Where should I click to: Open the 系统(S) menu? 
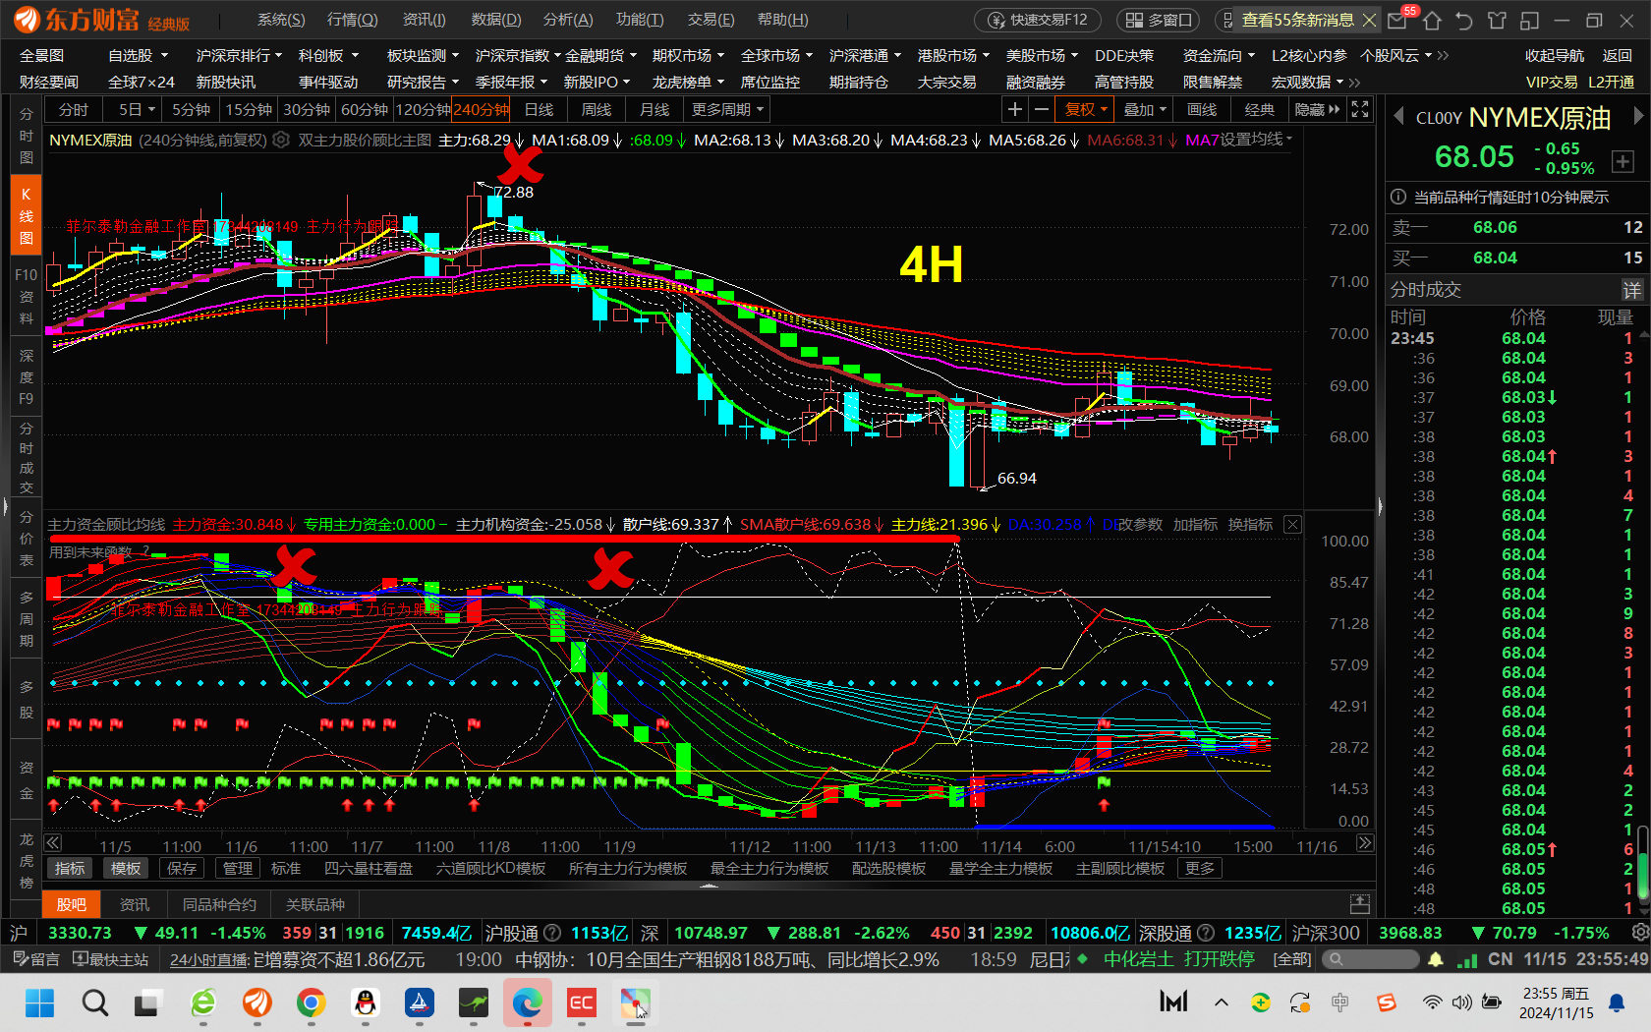point(281,20)
